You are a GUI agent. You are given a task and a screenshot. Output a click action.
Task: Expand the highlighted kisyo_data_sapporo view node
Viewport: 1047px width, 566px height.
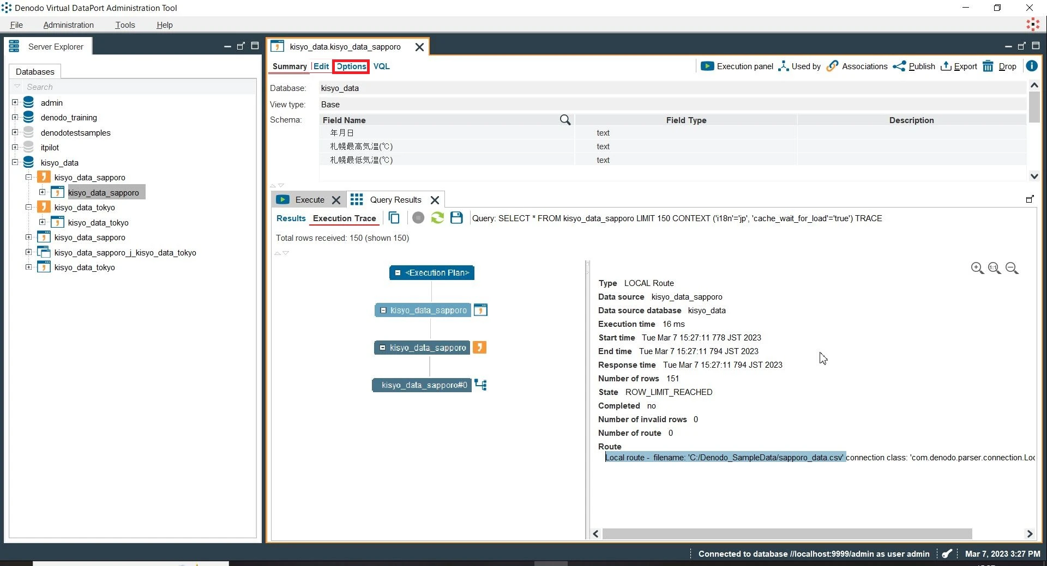pyautogui.click(x=43, y=192)
